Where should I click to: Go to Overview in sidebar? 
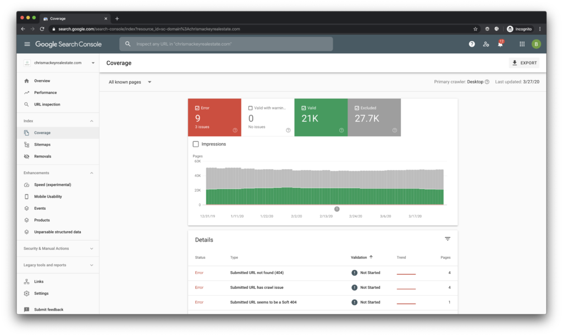tap(58, 81)
